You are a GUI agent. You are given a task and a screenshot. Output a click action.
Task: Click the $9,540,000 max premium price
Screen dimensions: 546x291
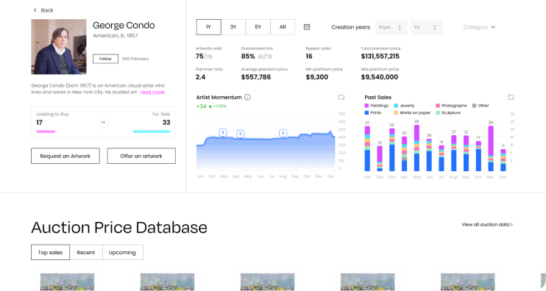coord(380,77)
